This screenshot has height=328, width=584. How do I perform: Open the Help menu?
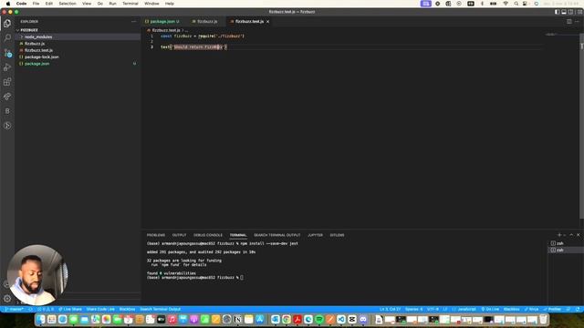coord(170,4)
